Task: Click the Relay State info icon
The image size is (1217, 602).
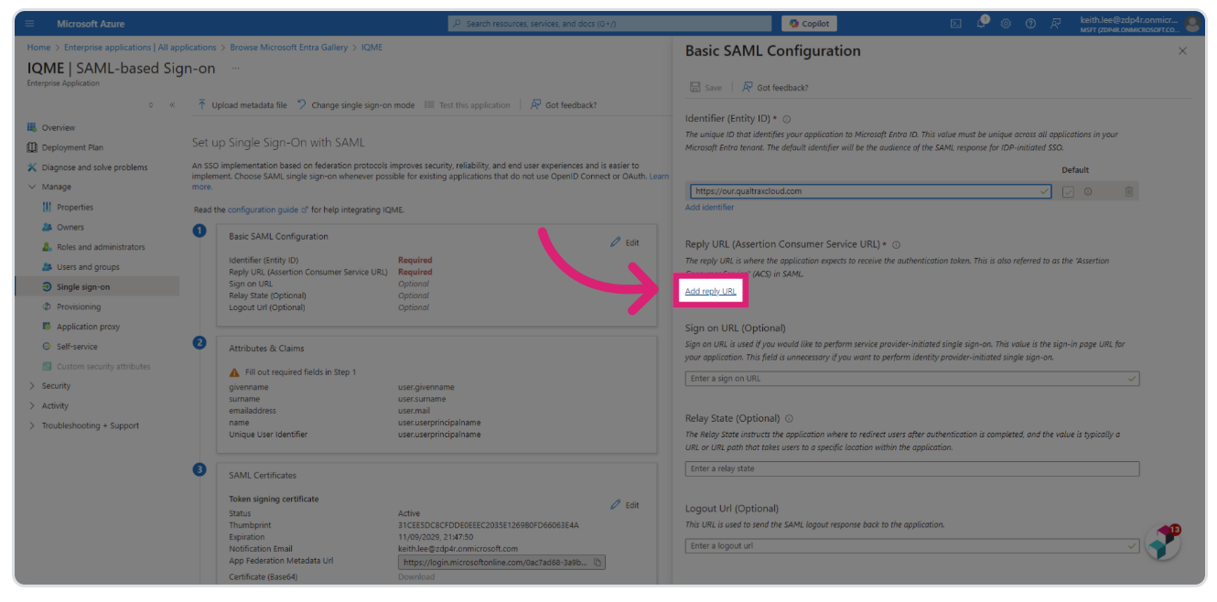Action: pyautogui.click(x=789, y=418)
